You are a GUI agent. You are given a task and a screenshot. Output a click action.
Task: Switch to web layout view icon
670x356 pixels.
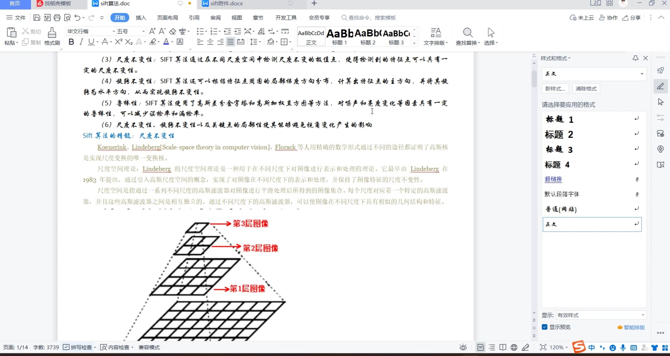coord(514,347)
